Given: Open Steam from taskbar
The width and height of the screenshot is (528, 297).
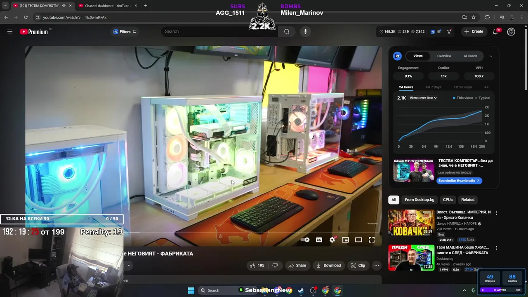Looking at the screenshot, I should [x=301, y=290].
